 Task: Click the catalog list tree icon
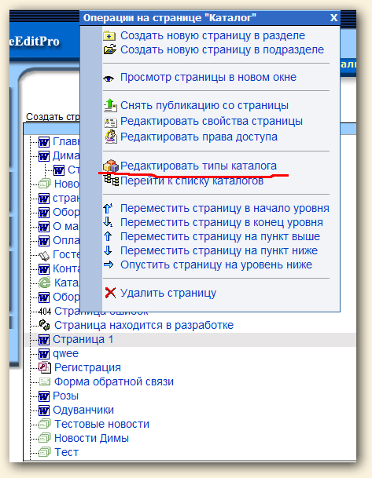click(111, 181)
